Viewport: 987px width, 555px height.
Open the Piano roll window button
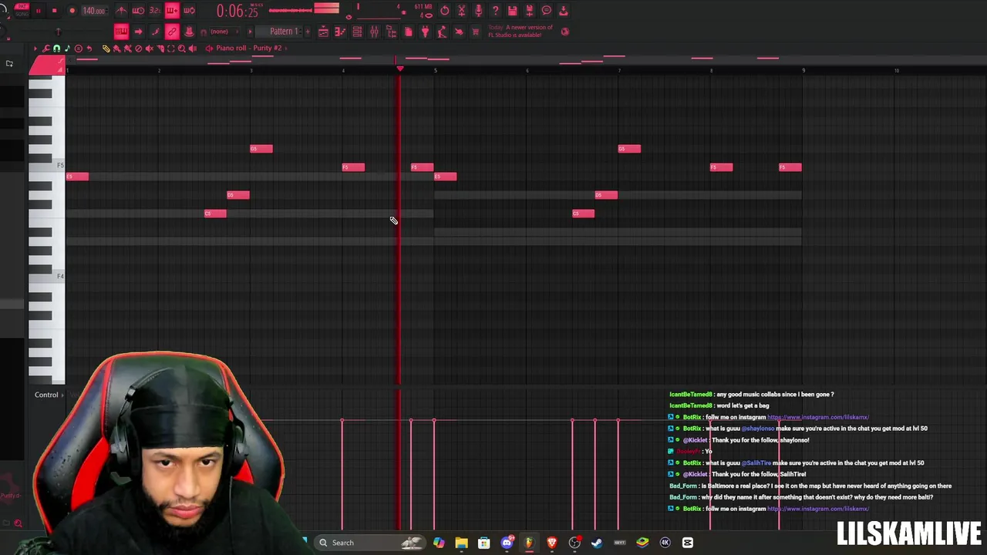click(340, 32)
